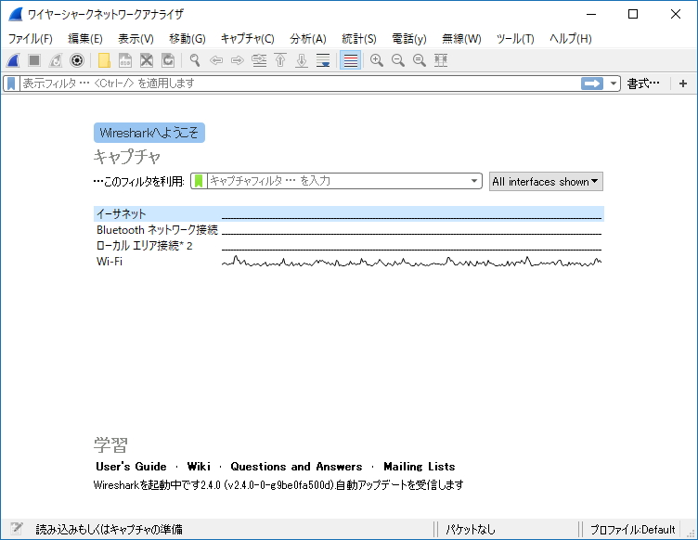The width and height of the screenshot is (698, 540).
Task: Select the イーサネット interface row
Action: (349, 214)
